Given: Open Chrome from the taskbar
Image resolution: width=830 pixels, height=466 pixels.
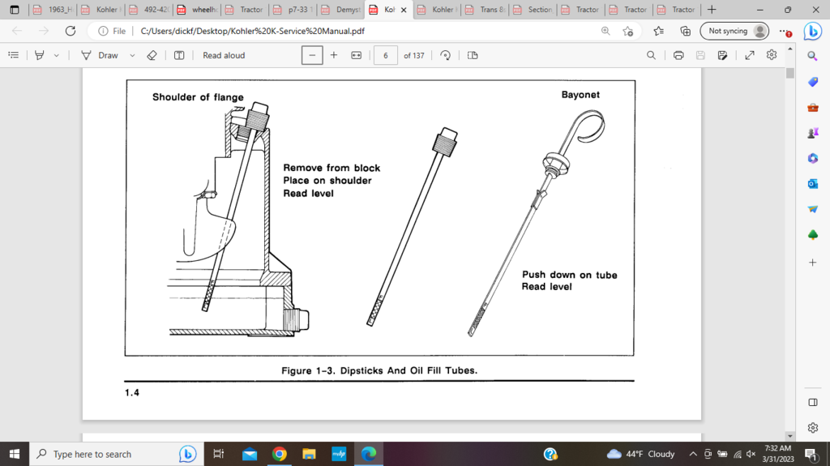Looking at the screenshot, I should tap(279, 454).
